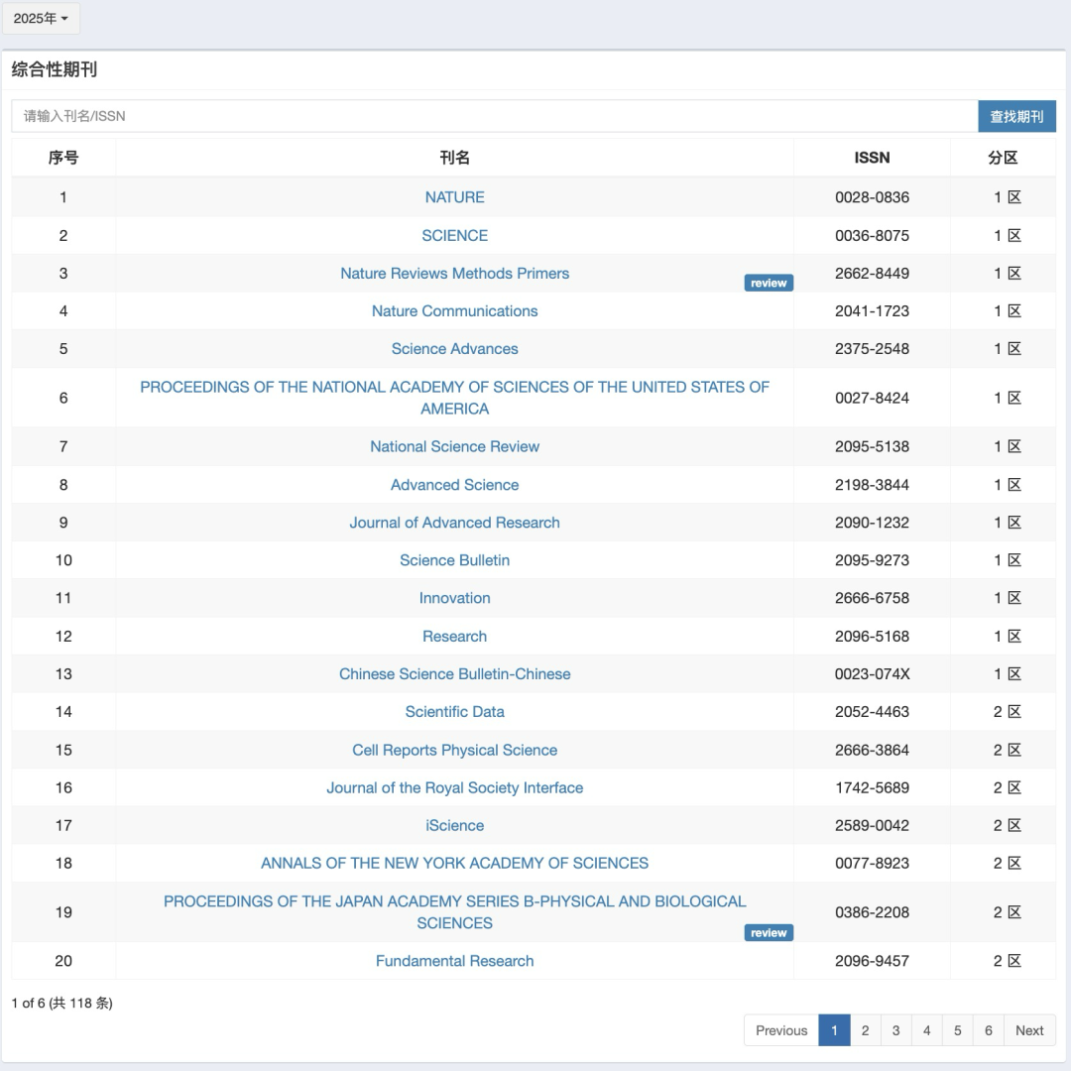Image resolution: width=1071 pixels, height=1071 pixels.
Task: Open the Science Advances link
Action: click(454, 349)
